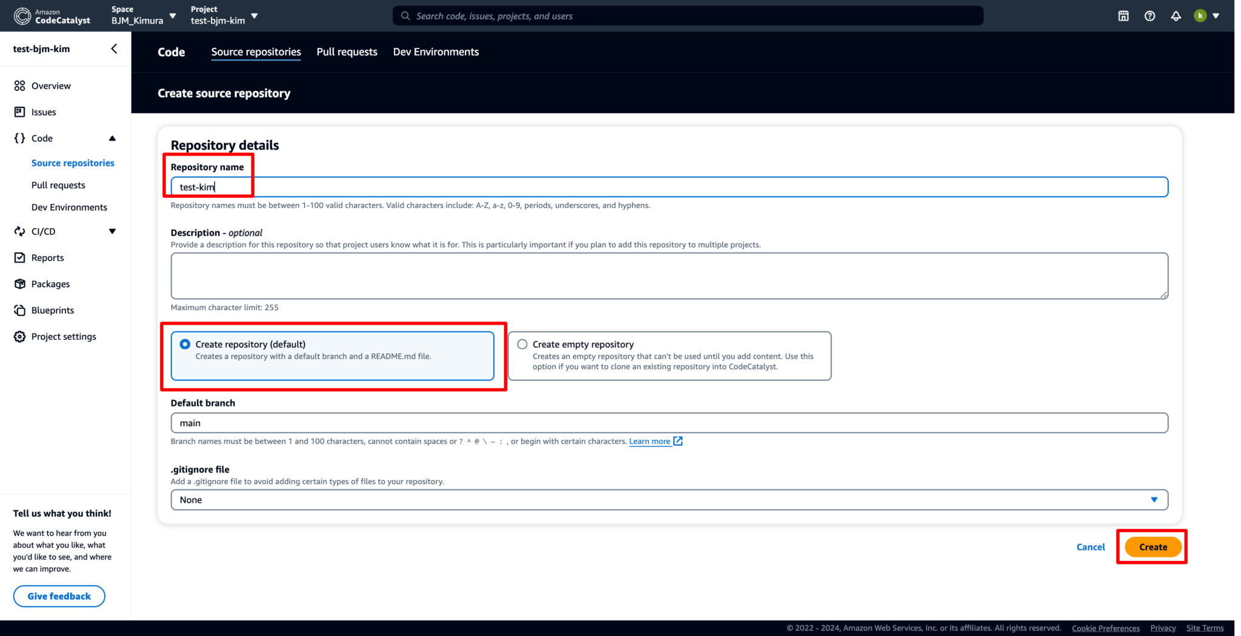This screenshot has height=636, width=1241.
Task: Open the Dev Environments tab
Action: point(435,51)
